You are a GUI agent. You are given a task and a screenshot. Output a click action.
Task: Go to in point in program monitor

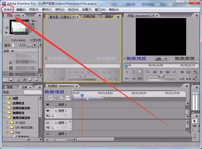(x=148, y=72)
